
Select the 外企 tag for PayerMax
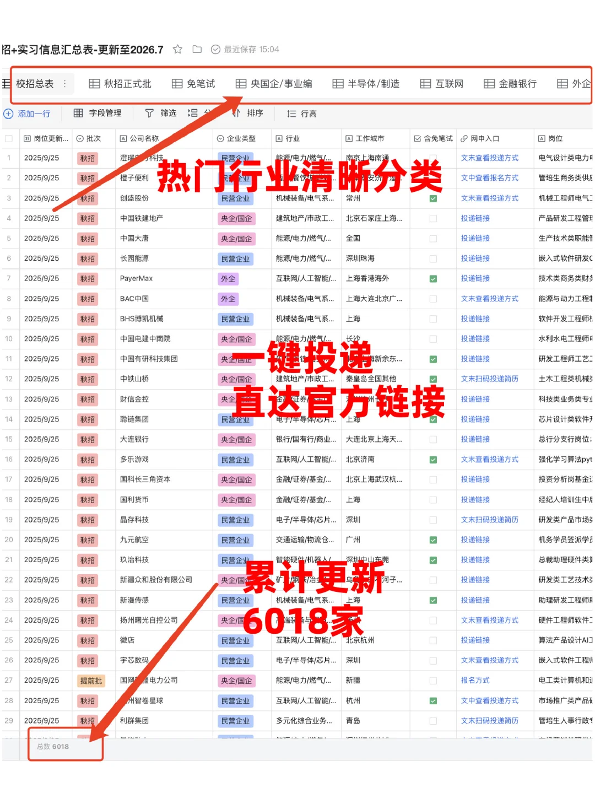pyautogui.click(x=228, y=279)
